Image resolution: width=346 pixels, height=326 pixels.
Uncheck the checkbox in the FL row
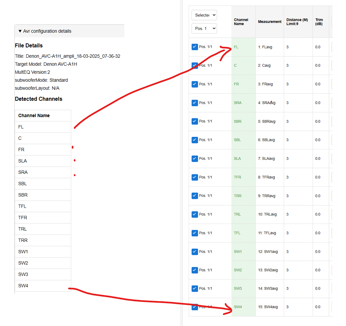pyautogui.click(x=195, y=47)
